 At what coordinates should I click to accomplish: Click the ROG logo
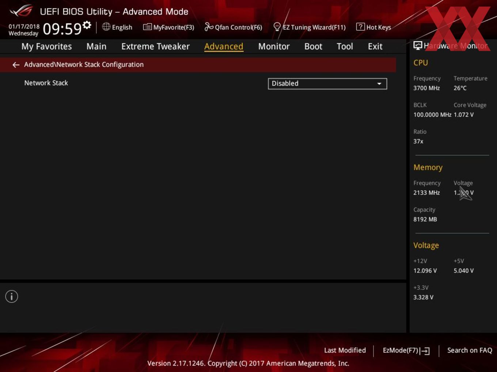tap(21, 11)
